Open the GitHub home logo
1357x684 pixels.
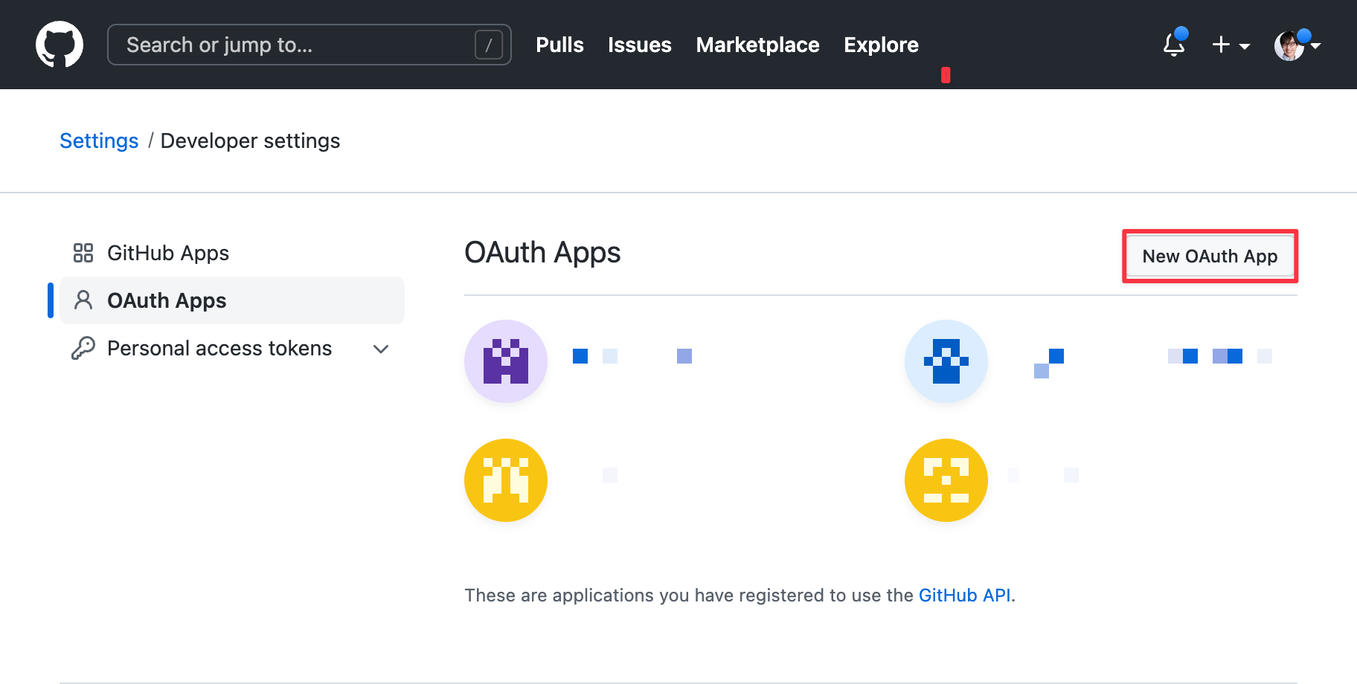[60, 45]
